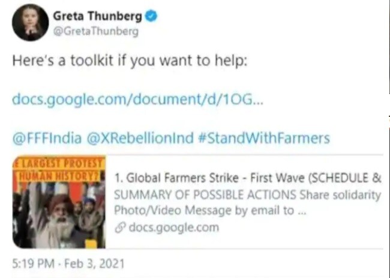Open the docs.google.com/document/d/1OG... link
This screenshot has width=390, height=278.
[137, 100]
